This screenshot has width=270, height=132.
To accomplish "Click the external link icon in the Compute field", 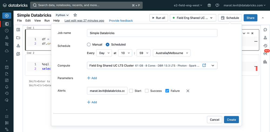I will coord(204,65).
